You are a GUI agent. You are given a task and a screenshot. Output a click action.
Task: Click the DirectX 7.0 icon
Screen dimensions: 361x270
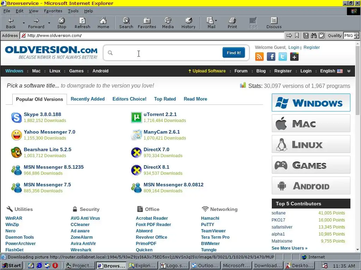(136, 153)
